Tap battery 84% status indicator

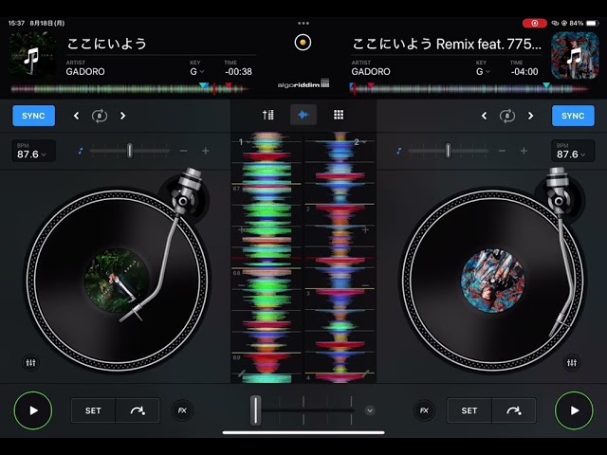click(x=584, y=23)
